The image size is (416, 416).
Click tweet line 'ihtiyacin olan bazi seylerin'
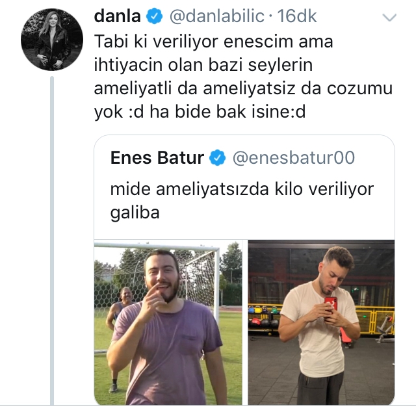pos(203,65)
